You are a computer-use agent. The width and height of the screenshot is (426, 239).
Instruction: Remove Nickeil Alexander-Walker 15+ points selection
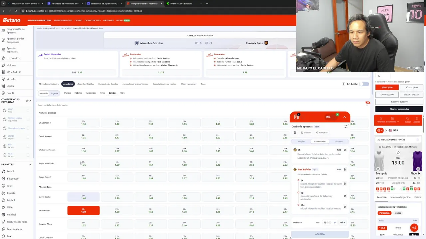344,207
